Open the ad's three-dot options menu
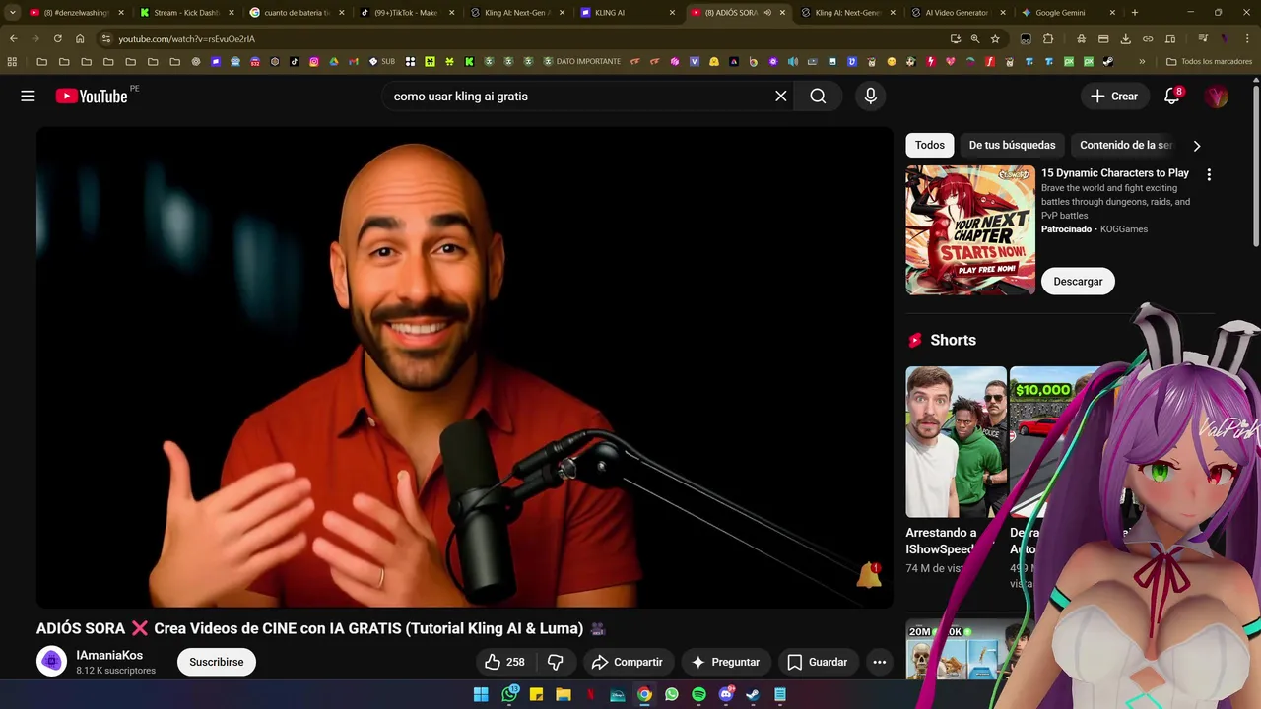Screen dimensions: 1261x709 (1209, 174)
